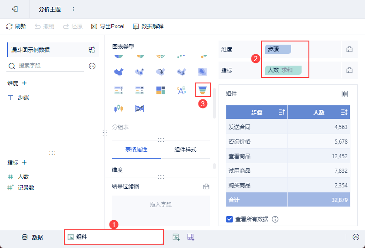Open the more options circle next to search
This screenshot has height=248, width=365.
[x=92, y=66]
